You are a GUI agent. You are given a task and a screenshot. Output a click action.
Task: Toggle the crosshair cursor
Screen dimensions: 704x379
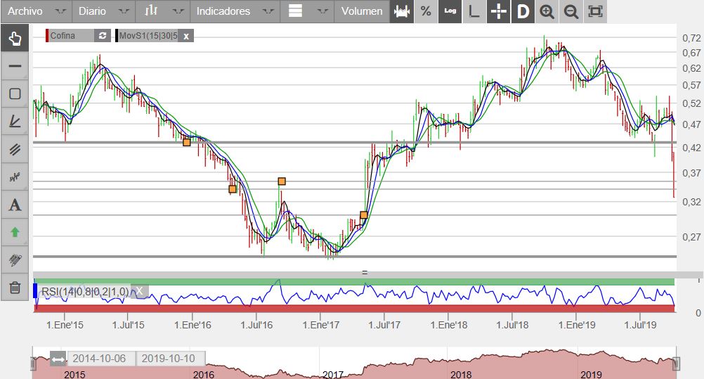(x=499, y=11)
